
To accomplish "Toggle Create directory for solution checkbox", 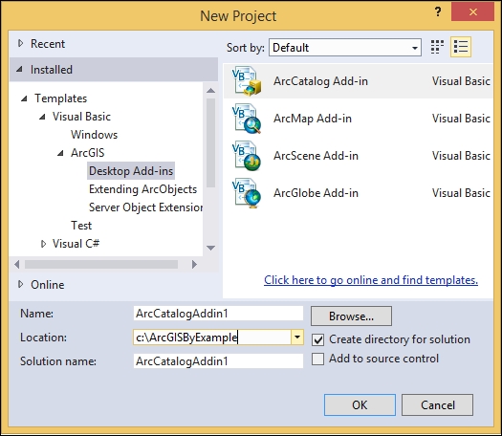I will click(317, 339).
